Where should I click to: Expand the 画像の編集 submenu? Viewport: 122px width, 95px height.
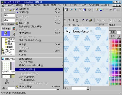point(39,59)
